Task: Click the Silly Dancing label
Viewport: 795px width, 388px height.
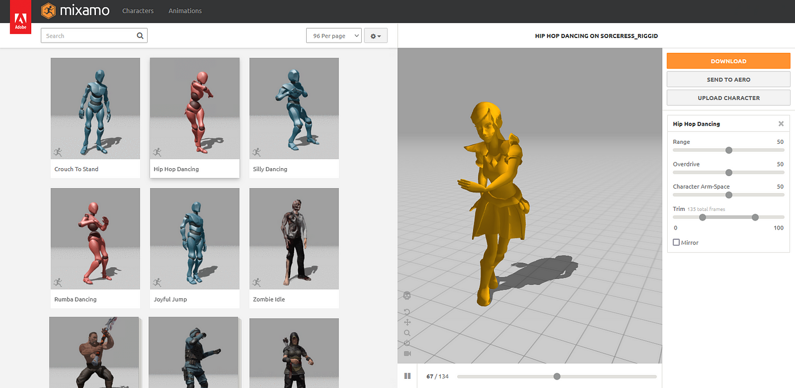Action: pos(270,169)
